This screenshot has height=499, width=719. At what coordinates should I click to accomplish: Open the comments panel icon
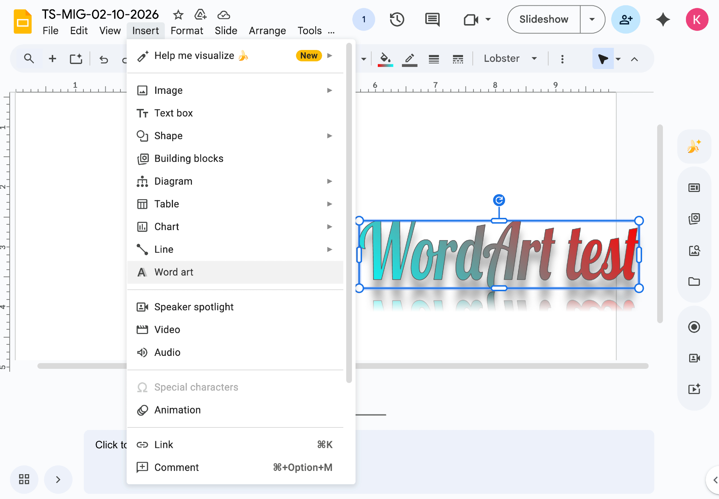point(432,19)
